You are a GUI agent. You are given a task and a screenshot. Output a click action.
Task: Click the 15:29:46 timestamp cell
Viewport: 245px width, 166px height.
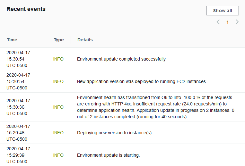pos(18,133)
